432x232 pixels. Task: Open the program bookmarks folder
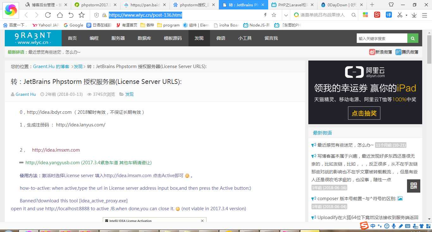pos(168,25)
